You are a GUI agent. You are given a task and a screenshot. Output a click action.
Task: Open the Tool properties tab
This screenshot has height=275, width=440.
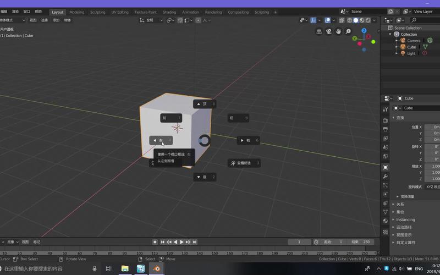coord(386,109)
